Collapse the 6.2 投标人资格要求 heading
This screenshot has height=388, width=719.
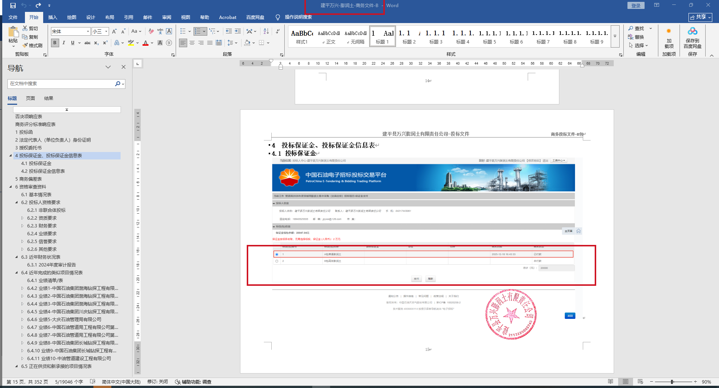pyautogui.click(x=17, y=203)
